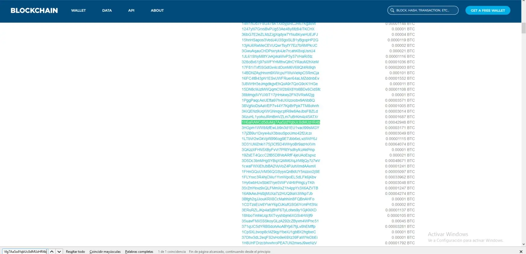The height and width of the screenshot is (254, 526).
Task: Focus the block, hash, transaction search field
Action: coord(423,10)
